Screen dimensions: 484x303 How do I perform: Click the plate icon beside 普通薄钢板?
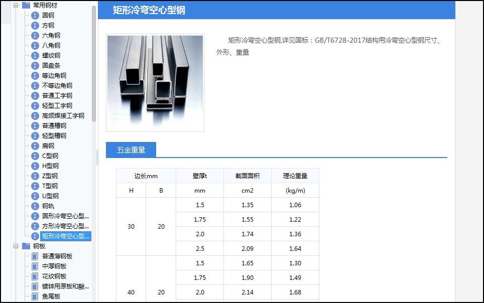click(35, 256)
